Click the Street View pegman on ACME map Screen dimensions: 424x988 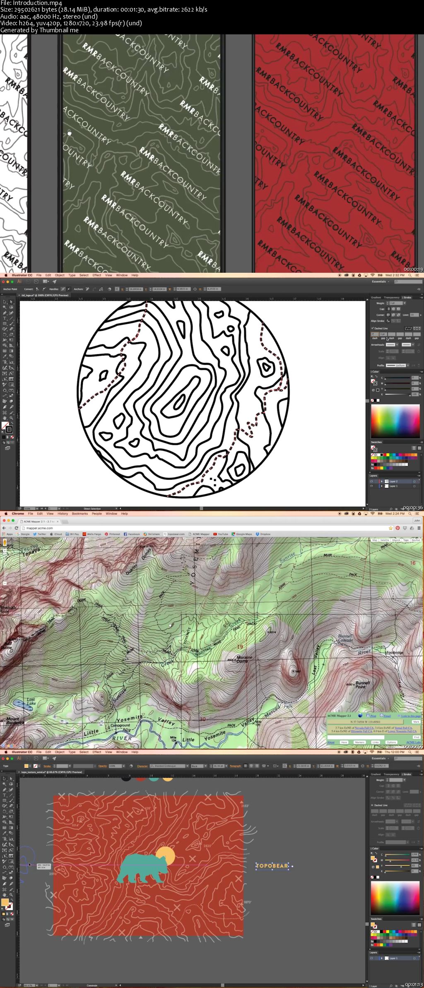tap(5, 542)
